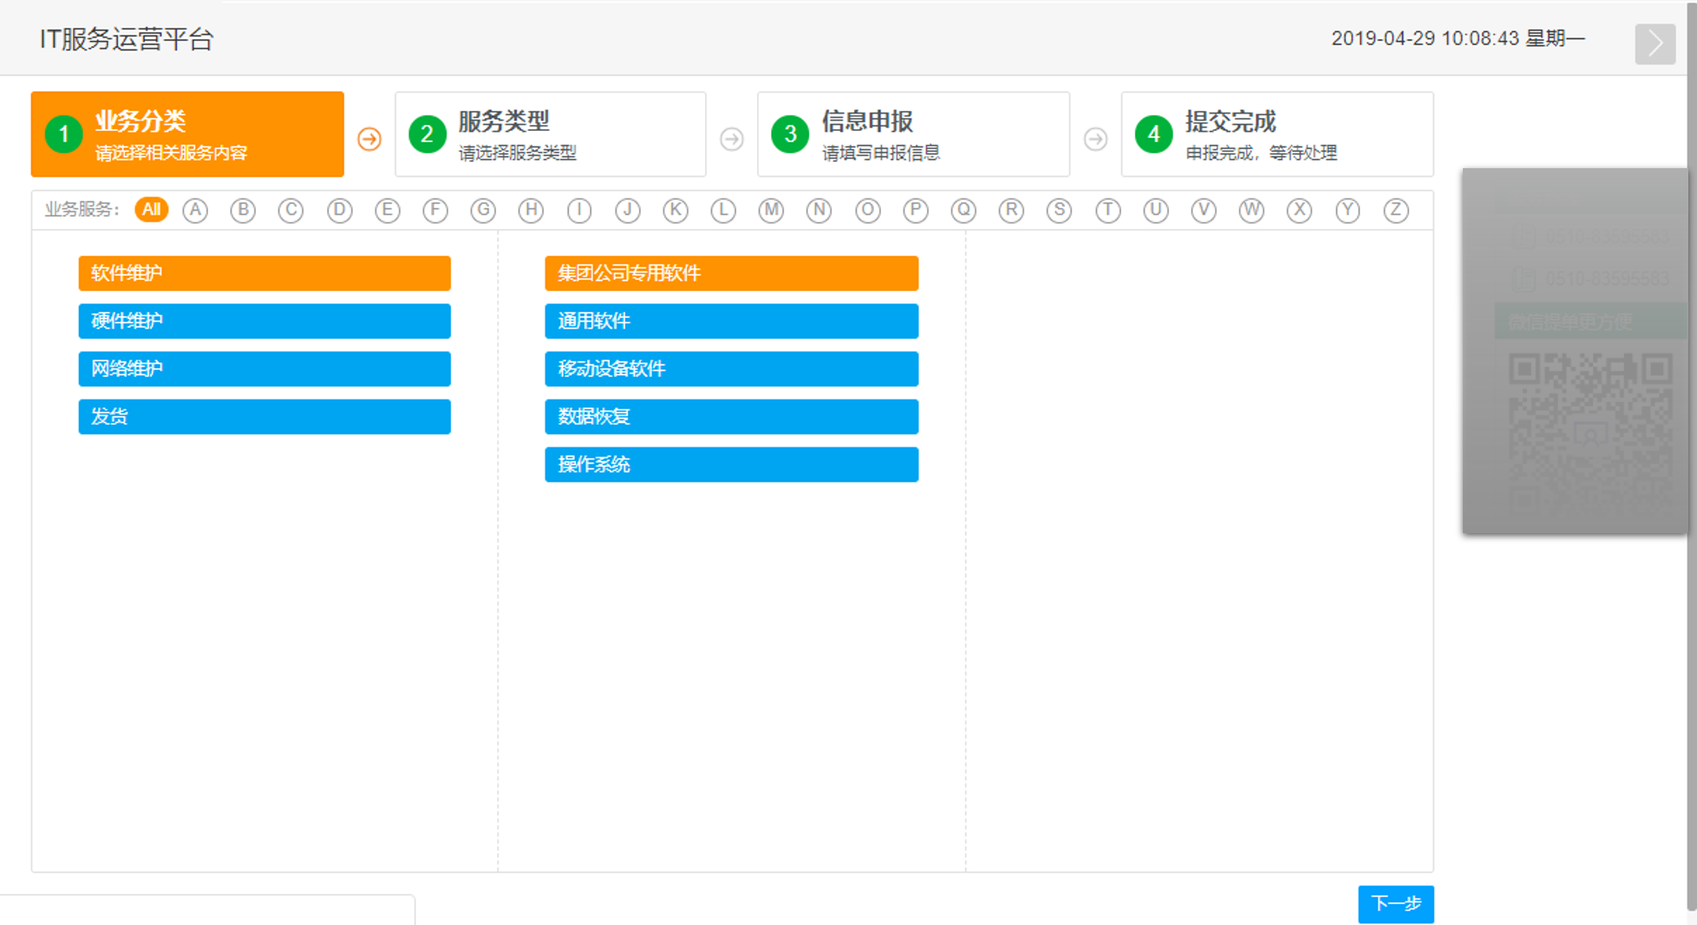The width and height of the screenshot is (1697, 925).
Task: Toggle selection of 数据恢复 option
Action: [731, 416]
